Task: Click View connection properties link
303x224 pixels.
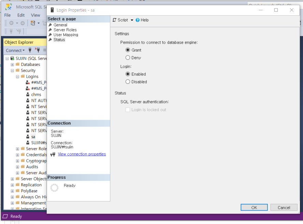Action: (82, 154)
